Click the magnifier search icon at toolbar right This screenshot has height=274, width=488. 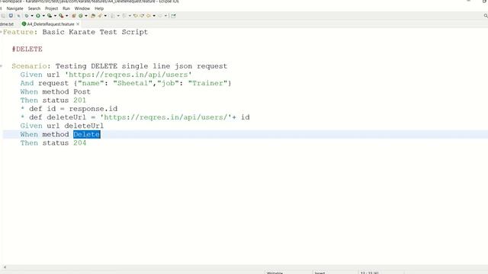point(486,15)
